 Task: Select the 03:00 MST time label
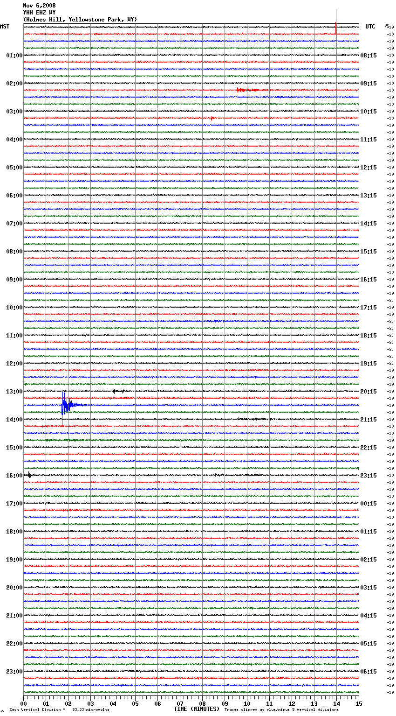(x=14, y=112)
